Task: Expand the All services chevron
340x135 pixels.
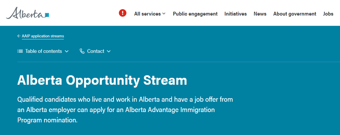Action: coord(164,14)
